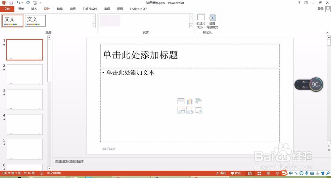Click the slide panel scroll-up arrow
This screenshot has height=178, width=331.
49,38
